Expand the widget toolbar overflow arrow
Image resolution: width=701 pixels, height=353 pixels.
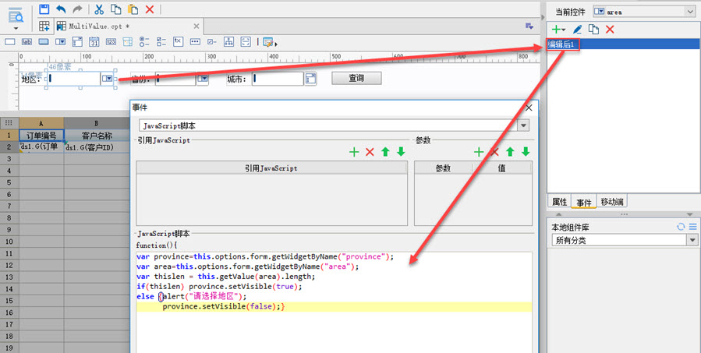click(x=276, y=44)
